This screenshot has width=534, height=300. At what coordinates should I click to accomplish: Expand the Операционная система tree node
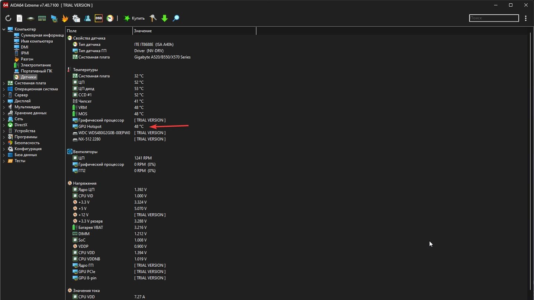[x=4, y=89]
